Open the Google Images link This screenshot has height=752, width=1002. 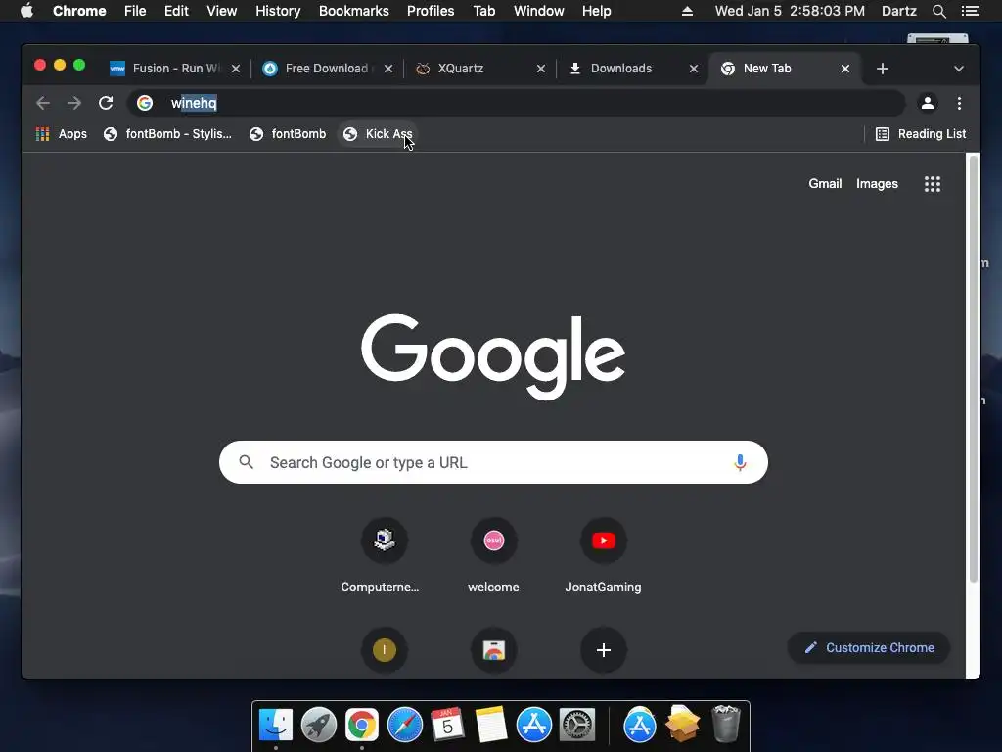point(877,184)
